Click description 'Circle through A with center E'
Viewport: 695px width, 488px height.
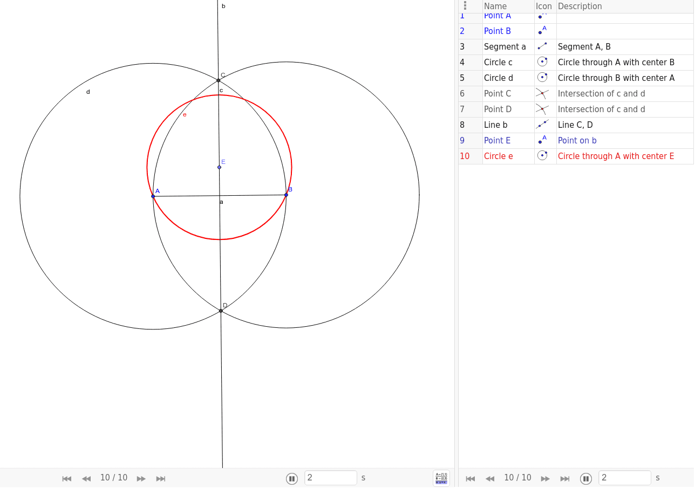(x=616, y=156)
